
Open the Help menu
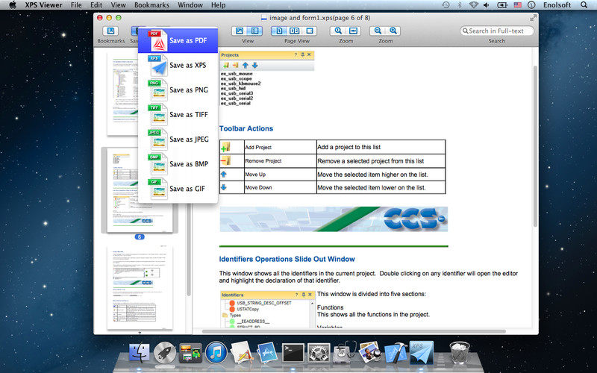(x=219, y=5)
